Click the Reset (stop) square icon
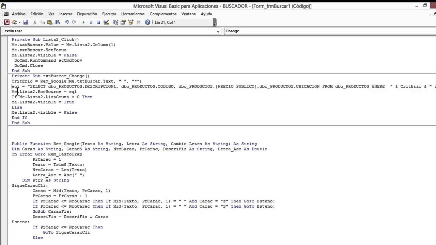436x245 pixels. [x=98, y=22]
